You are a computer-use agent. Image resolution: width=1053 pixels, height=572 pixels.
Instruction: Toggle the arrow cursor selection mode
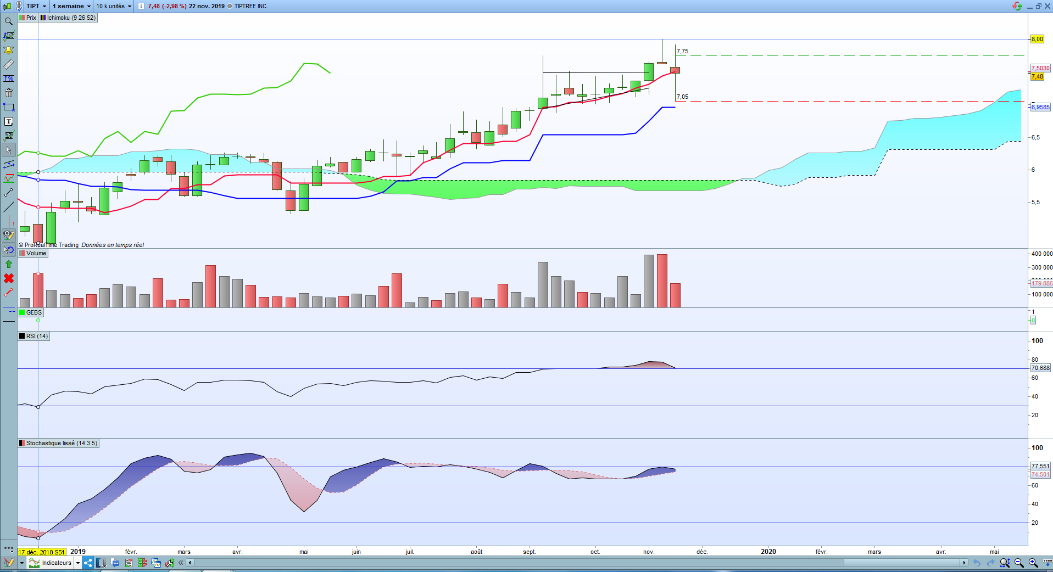tap(8, 150)
